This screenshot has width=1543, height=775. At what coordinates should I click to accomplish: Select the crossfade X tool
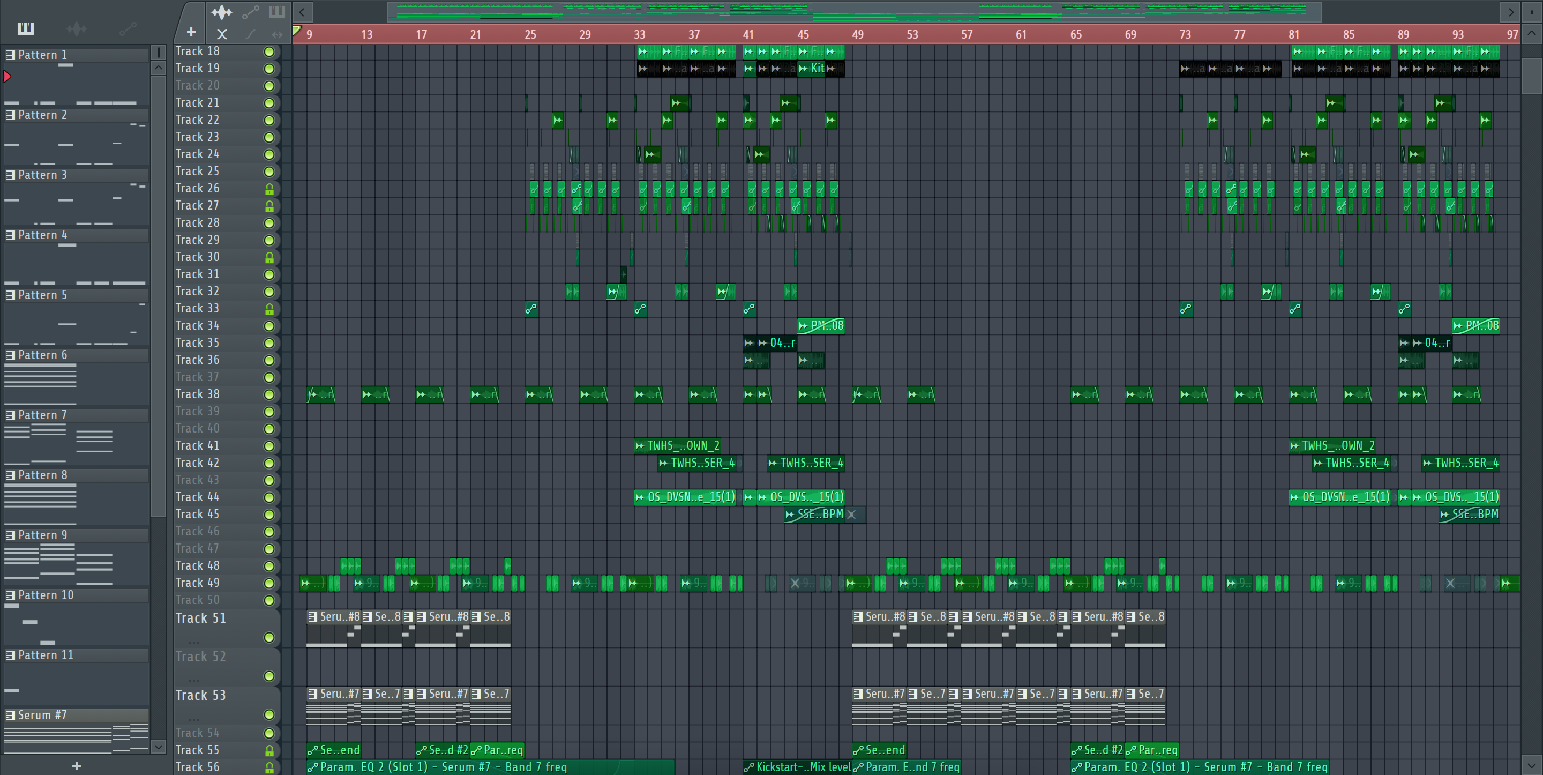coord(222,34)
